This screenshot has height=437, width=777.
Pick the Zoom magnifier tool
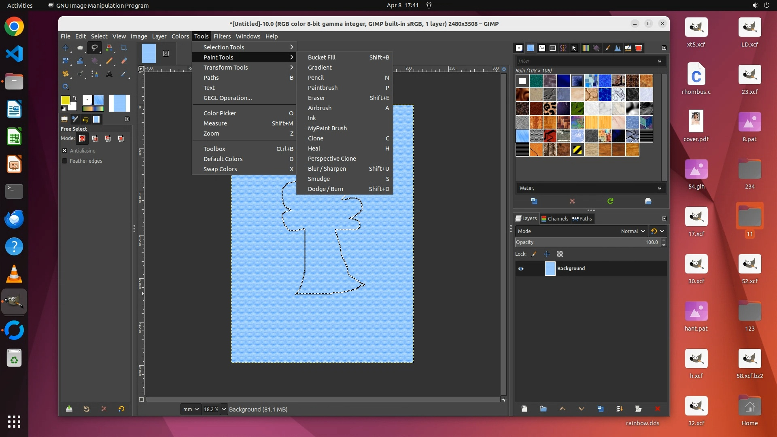[x=65, y=87]
